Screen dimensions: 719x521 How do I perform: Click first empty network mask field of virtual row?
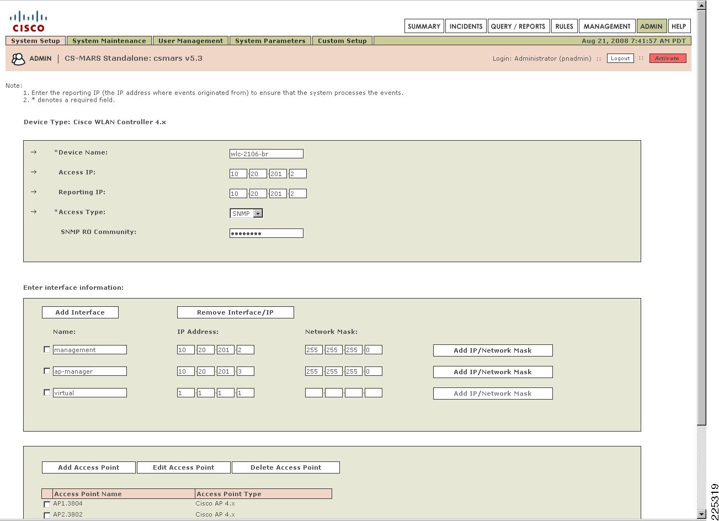click(x=314, y=393)
